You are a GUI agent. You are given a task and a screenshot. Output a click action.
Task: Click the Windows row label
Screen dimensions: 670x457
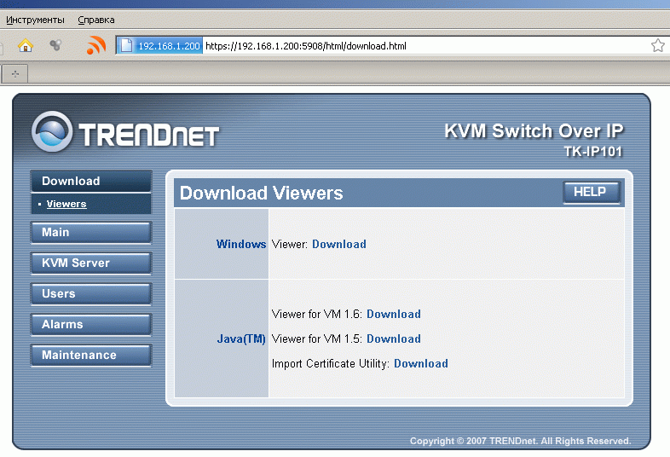click(241, 244)
